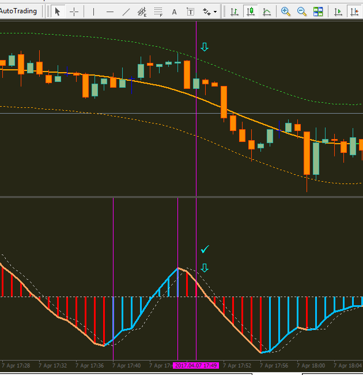Select the text label 'T' tool
Viewport: 363px width, 375px height.
191,12
